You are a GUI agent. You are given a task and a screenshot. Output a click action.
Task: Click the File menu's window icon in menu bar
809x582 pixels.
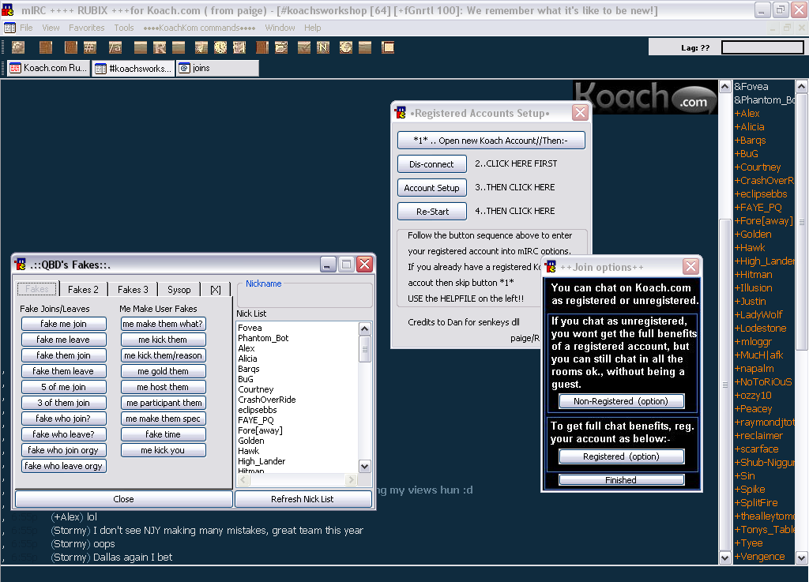point(9,28)
